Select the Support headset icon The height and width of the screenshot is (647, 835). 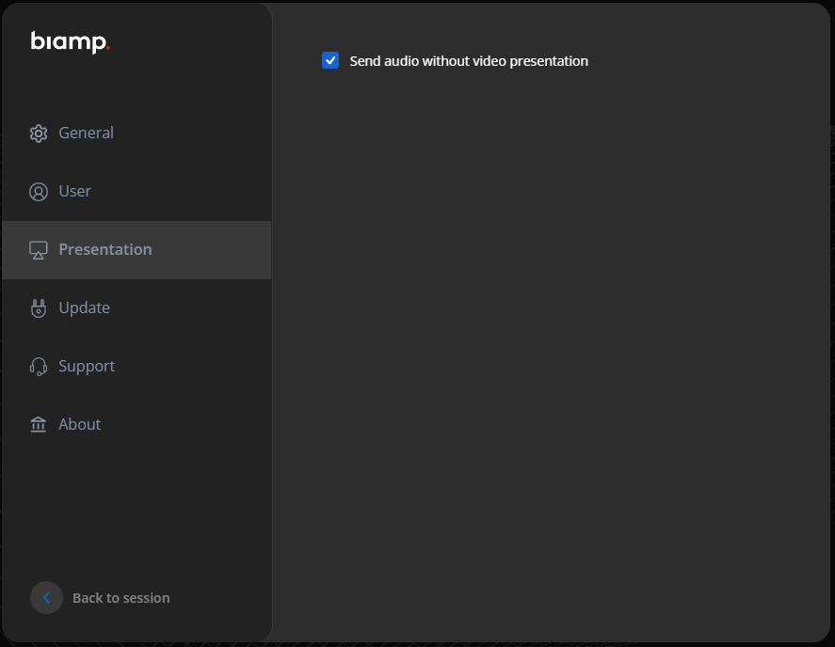pyautogui.click(x=38, y=366)
